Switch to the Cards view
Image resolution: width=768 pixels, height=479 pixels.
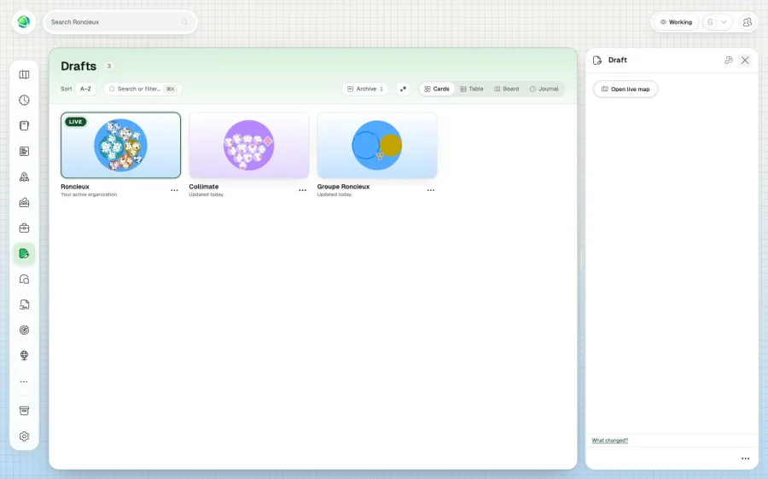pyautogui.click(x=437, y=89)
